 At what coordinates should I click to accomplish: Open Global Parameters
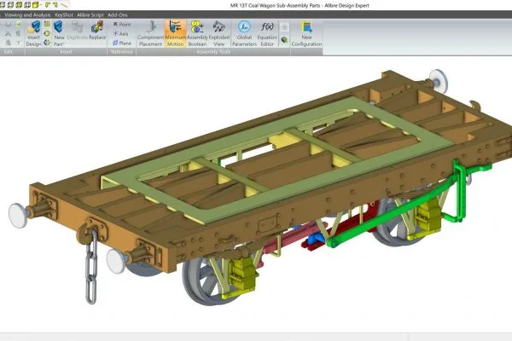point(244,33)
